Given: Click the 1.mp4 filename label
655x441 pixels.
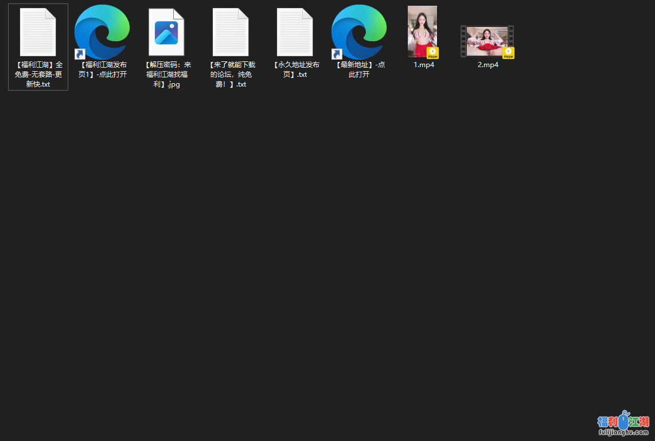Looking at the screenshot, I should (424, 65).
